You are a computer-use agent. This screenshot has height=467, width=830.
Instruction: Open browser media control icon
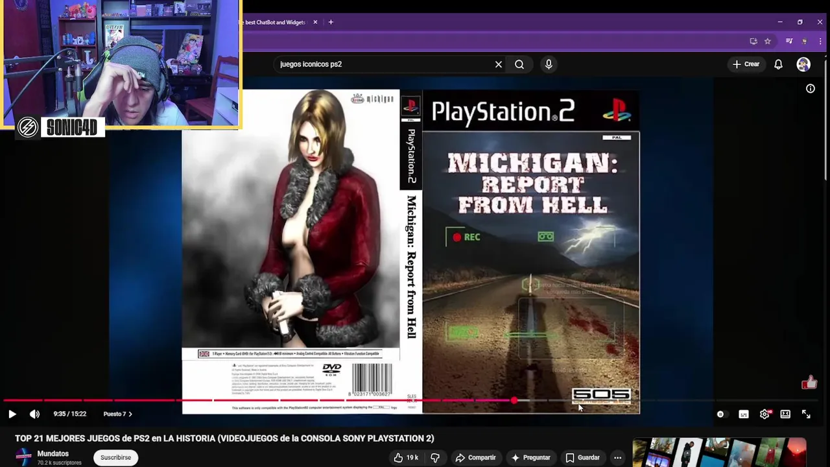click(x=789, y=41)
